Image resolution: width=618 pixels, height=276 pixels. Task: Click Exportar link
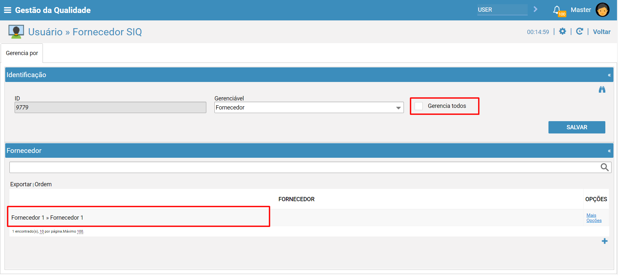21,184
